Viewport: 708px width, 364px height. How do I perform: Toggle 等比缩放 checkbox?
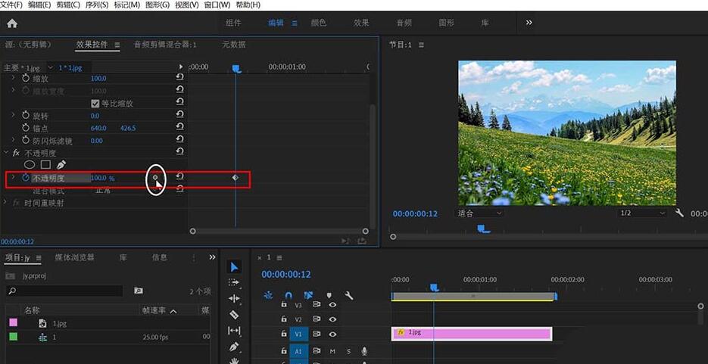click(x=95, y=104)
